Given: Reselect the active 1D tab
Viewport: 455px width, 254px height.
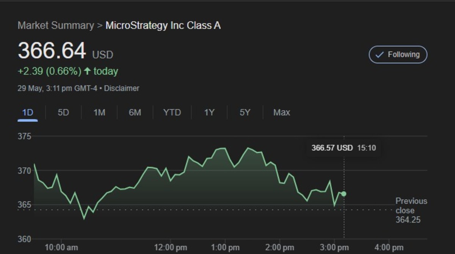Looking at the screenshot, I should [27, 112].
